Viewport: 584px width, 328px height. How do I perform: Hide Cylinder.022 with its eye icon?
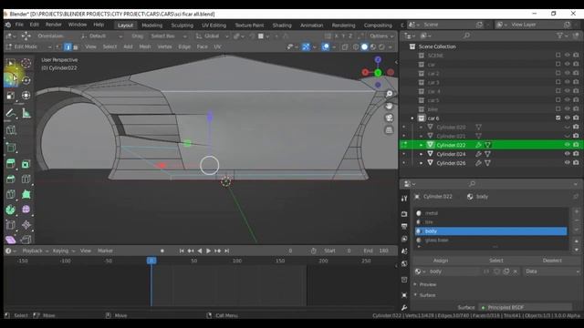pyautogui.click(x=567, y=145)
